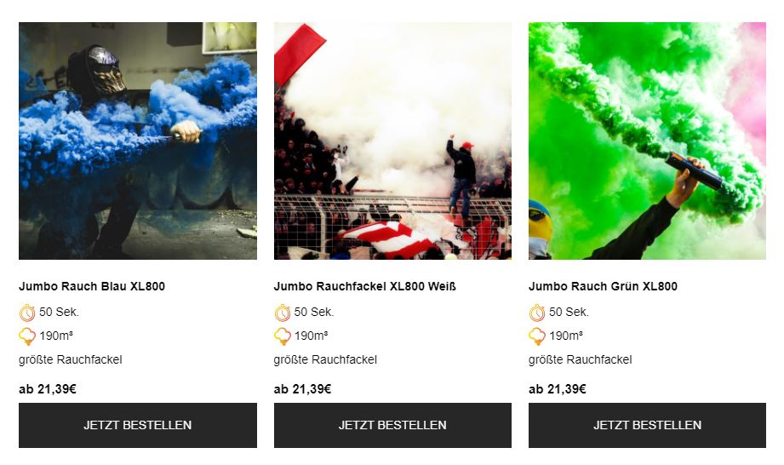Open the green smoke product image

pos(647,141)
